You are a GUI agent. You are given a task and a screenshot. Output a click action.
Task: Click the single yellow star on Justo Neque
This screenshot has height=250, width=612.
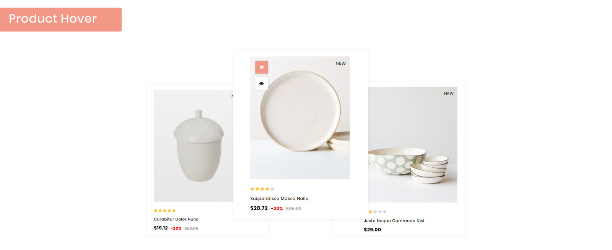coord(369,211)
